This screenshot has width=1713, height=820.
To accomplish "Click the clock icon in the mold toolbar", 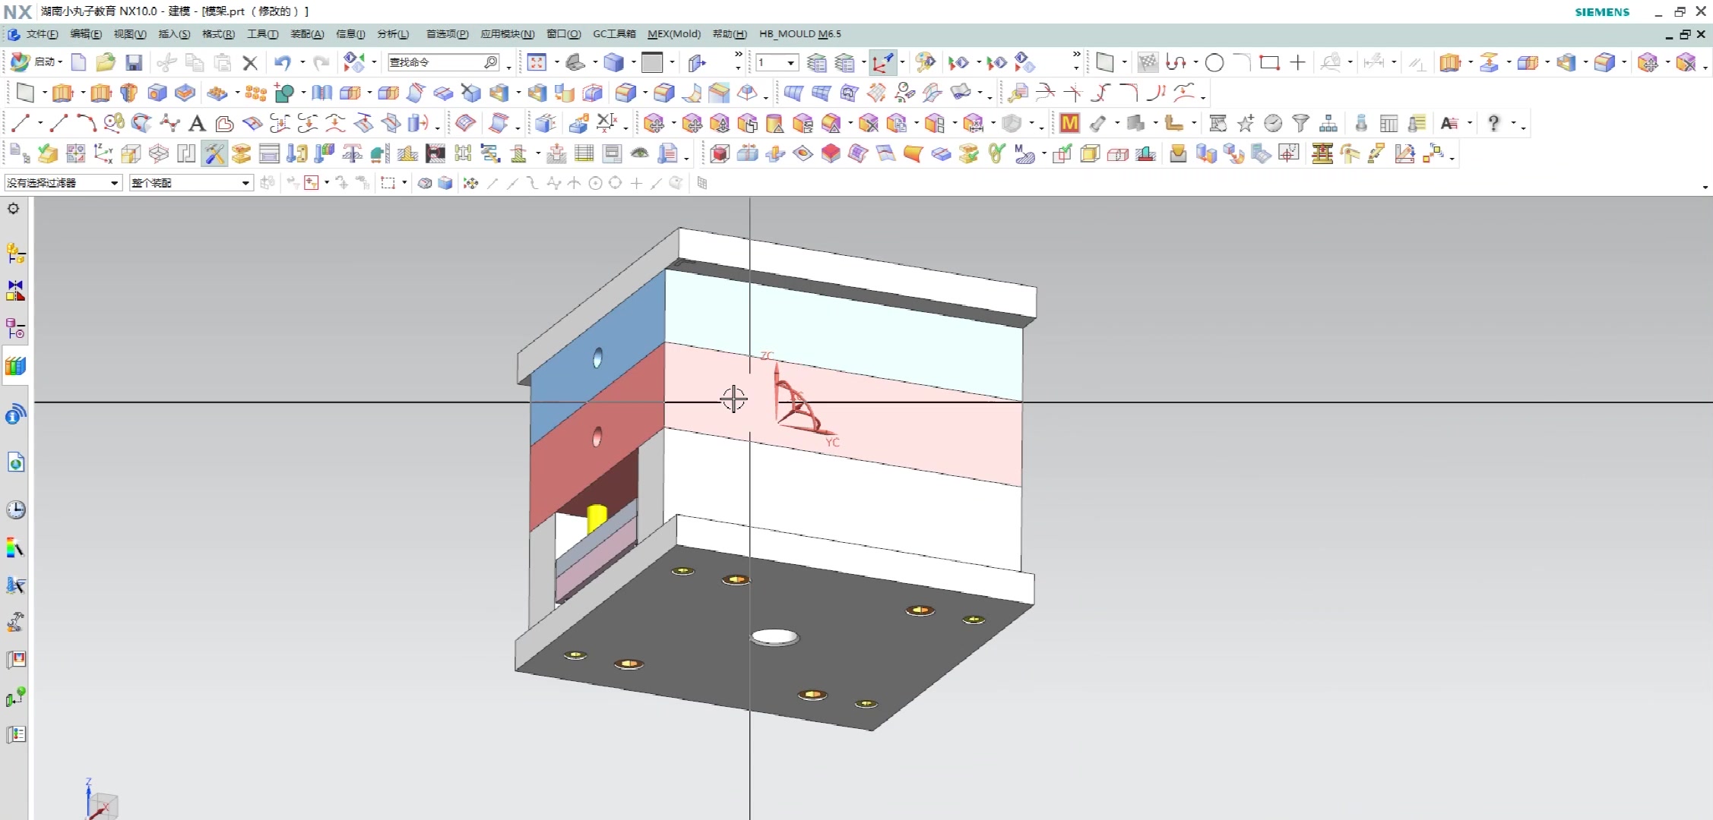I will click(1273, 123).
